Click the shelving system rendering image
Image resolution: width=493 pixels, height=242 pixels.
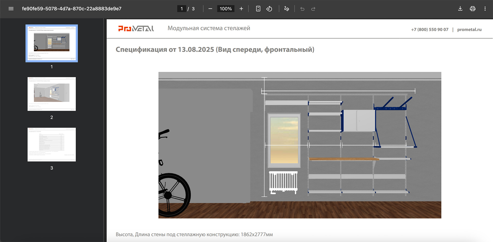(300, 145)
